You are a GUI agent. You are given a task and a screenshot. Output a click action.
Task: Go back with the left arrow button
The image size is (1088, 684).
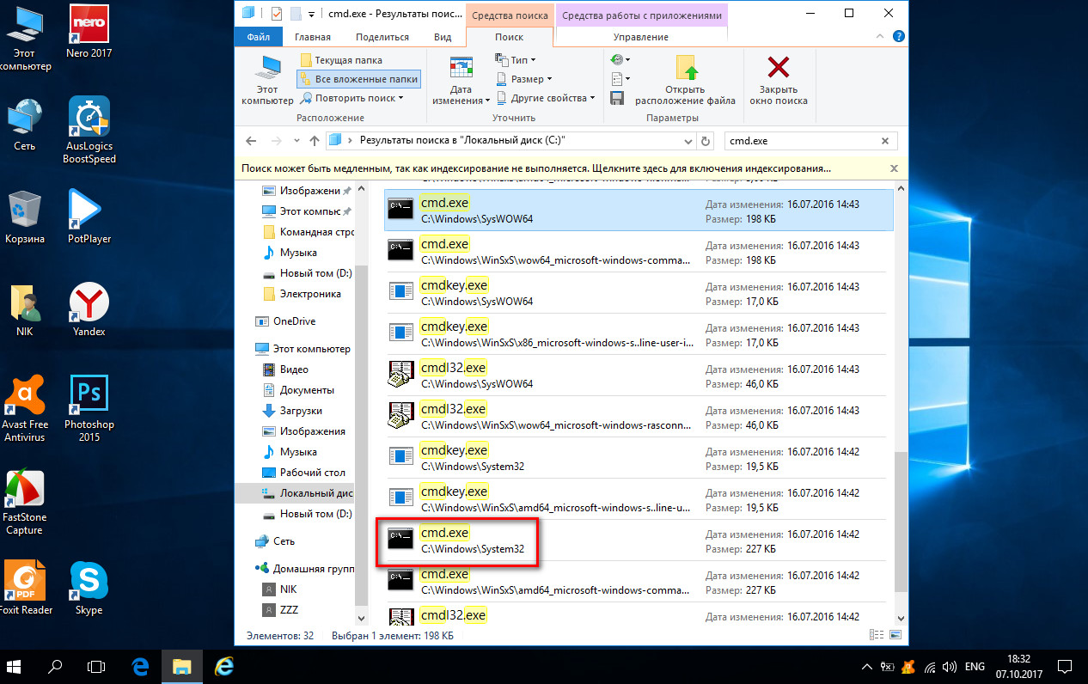[251, 141]
